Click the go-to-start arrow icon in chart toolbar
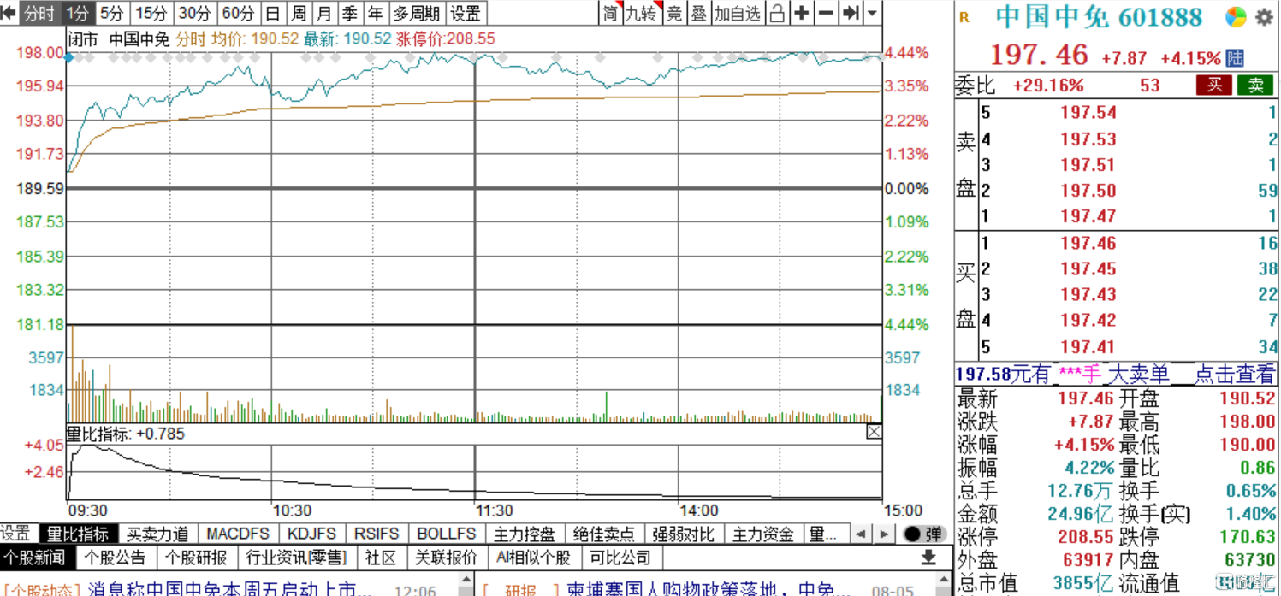The height and width of the screenshot is (596, 1281). (x=9, y=13)
